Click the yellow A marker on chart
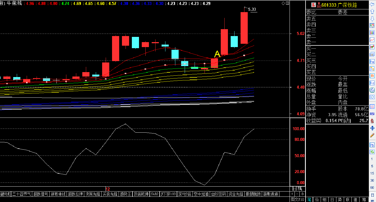This screenshot has height=202, width=376. [x=217, y=54]
